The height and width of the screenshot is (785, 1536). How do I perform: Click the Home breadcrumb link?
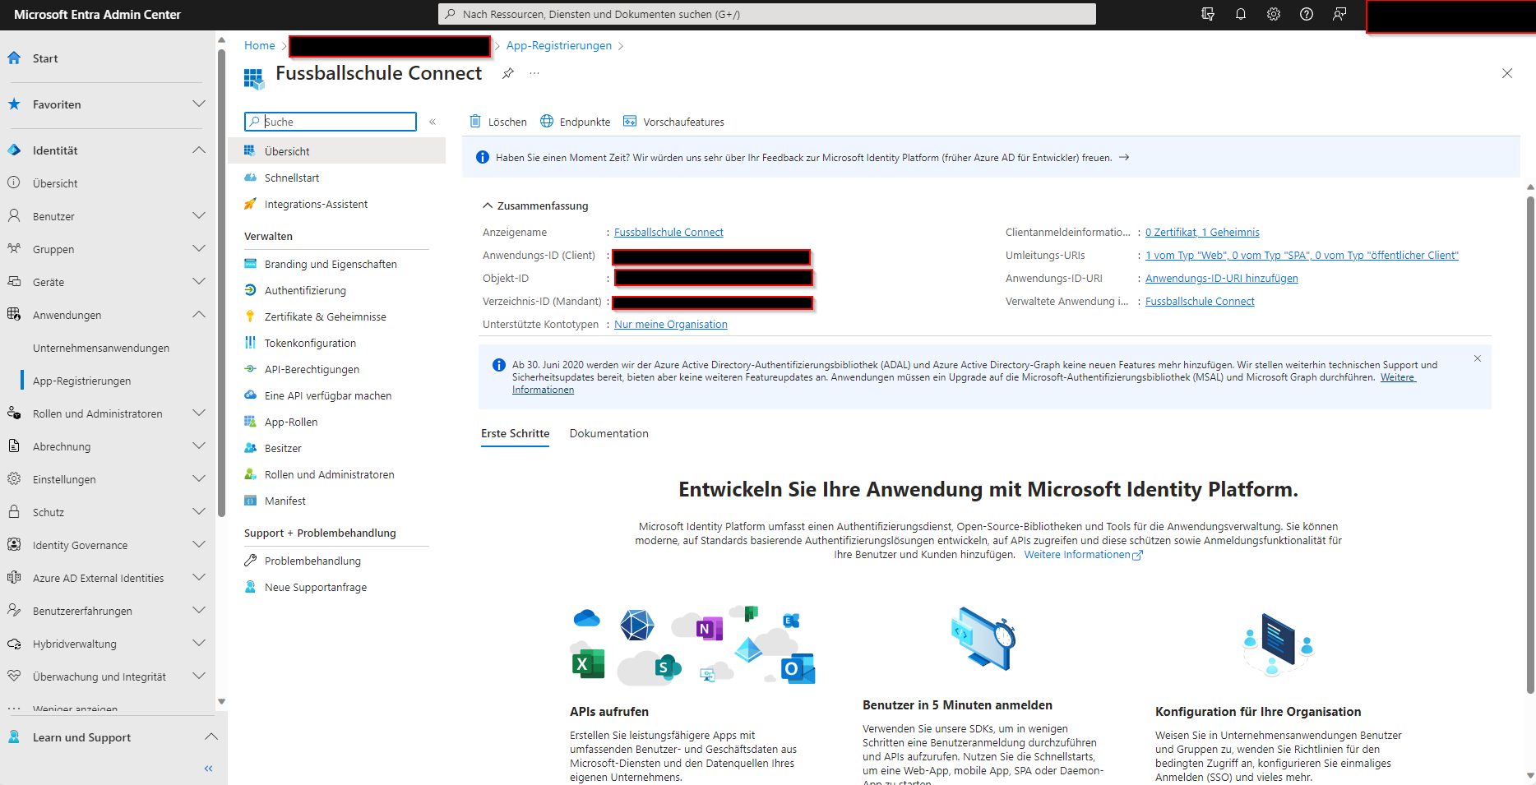tap(260, 45)
